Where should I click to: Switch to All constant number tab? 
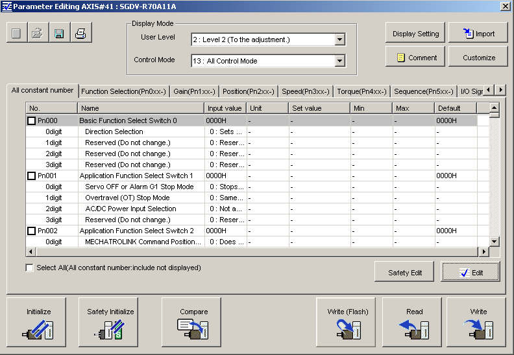point(43,90)
